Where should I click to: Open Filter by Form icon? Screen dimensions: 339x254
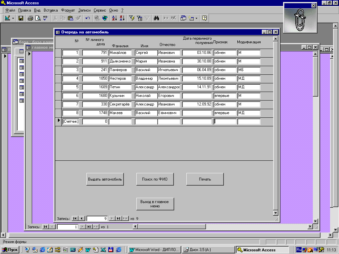tap(139, 19)
